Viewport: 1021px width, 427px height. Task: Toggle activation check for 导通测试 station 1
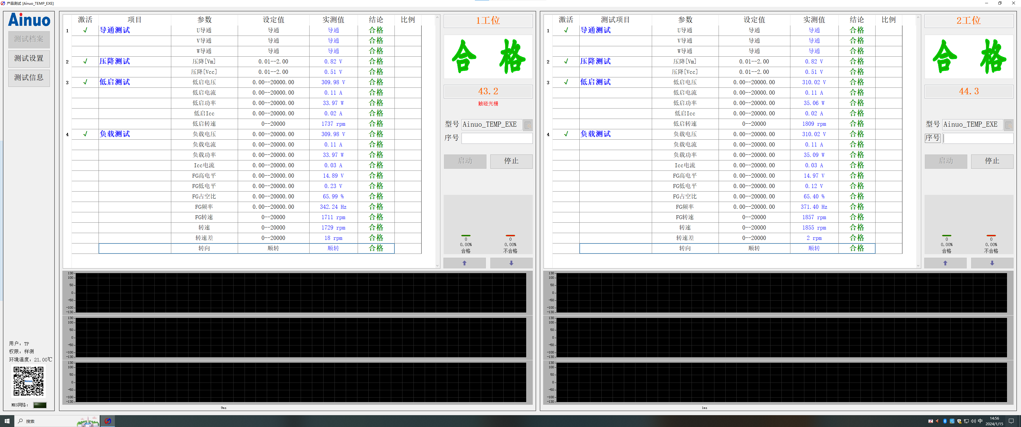[x=85, y=31]
